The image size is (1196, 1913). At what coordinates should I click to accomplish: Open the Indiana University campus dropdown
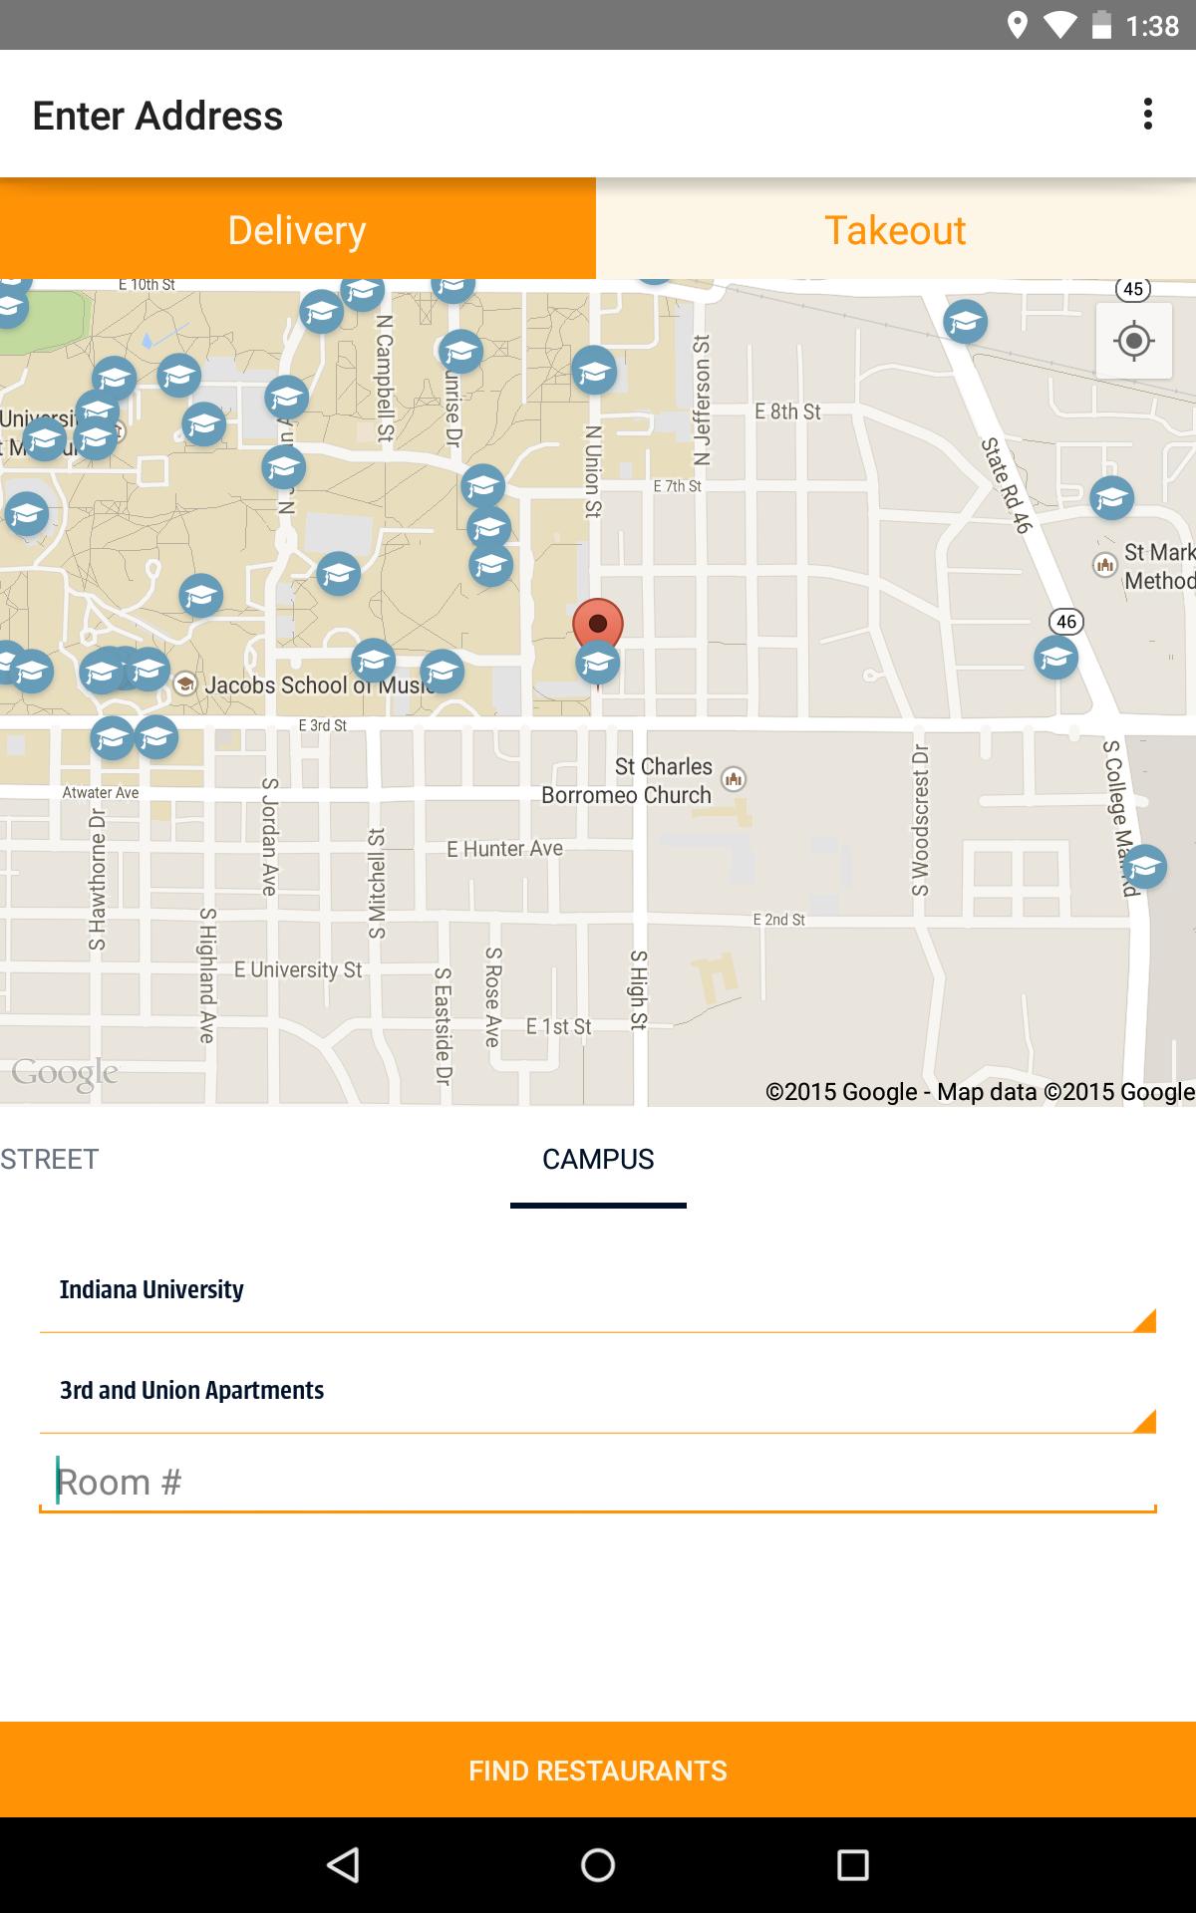click(598, 1290)
